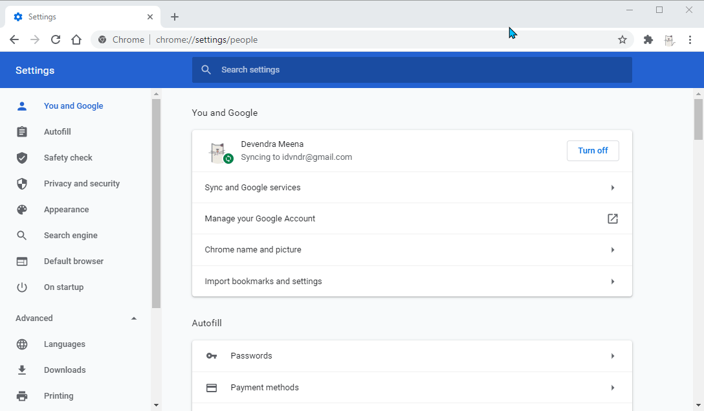The image size is (704, 411).
Task: Open Languages under Advanced
Action: (65, 344)
